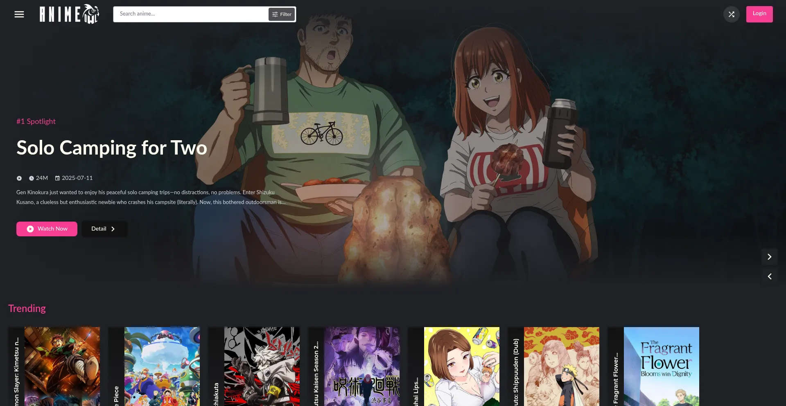This screenshot has height=406, width=786.
Task: Click the calendar icon beside 2025-07-11
Action: (57, 178)
